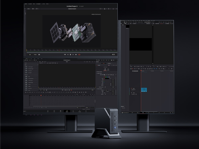This screenshot has height=149, width=199.
Task: Select the Fusion page tab at bottom
Action: pos(67,111)
